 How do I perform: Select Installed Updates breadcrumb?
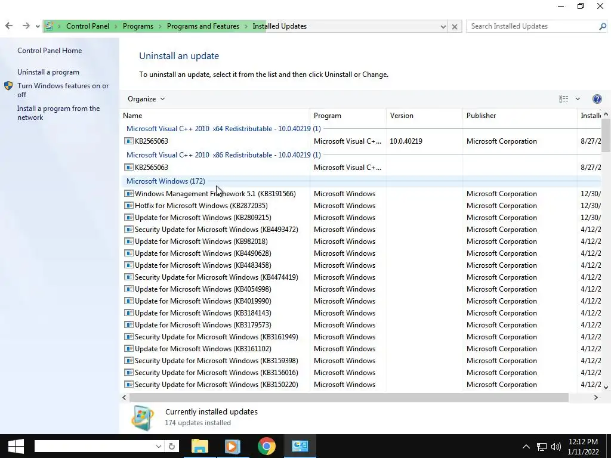279,26
